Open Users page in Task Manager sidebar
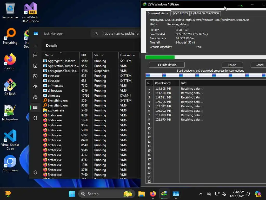This screenshot has height=200, width=266. 35,97
